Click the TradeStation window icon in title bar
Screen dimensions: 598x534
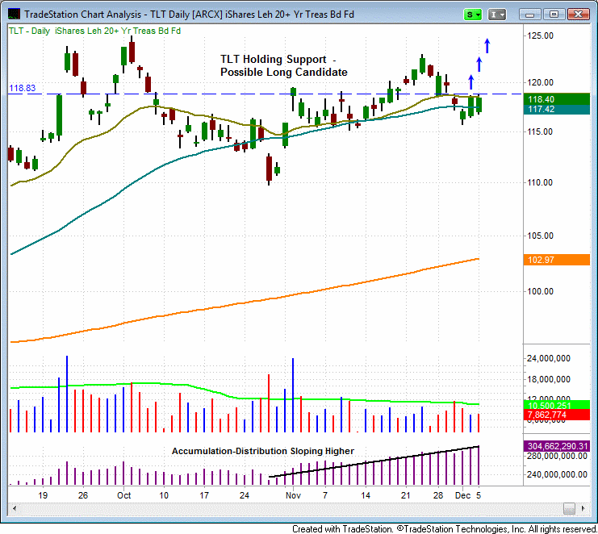click(x=14, y=15)
